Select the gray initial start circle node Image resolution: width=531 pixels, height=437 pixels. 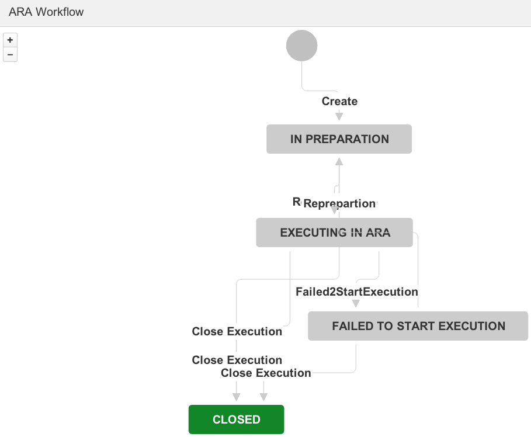click(302, 46)
